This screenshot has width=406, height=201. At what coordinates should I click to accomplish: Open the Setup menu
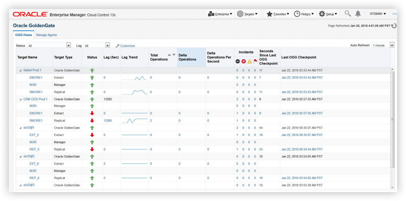[x=328, y=14]
